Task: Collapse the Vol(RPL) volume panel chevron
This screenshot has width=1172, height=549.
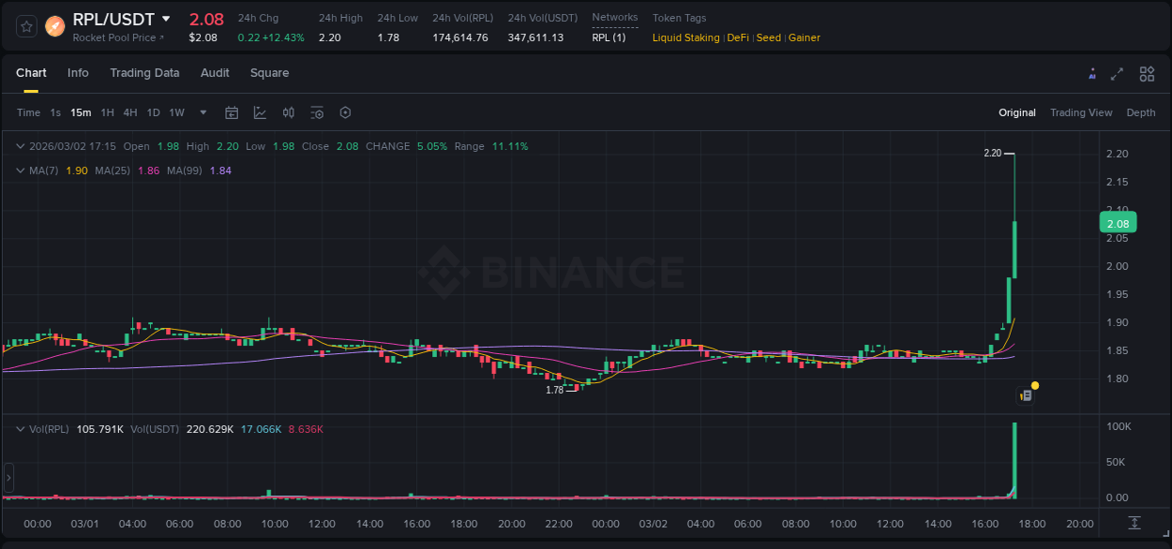Action: click(x=21, y=428)
